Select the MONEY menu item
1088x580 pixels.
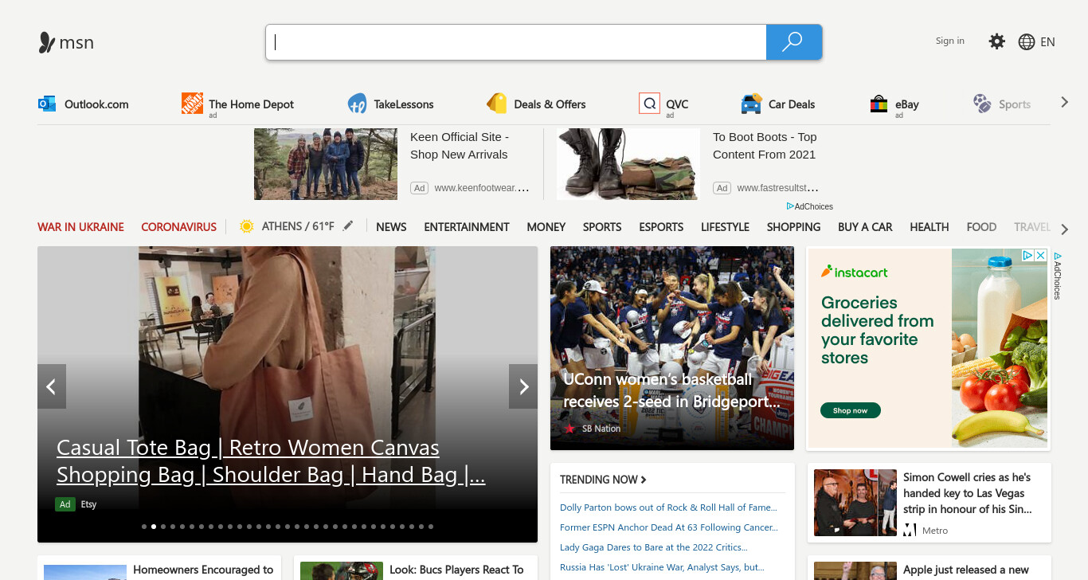pos(546,227)
